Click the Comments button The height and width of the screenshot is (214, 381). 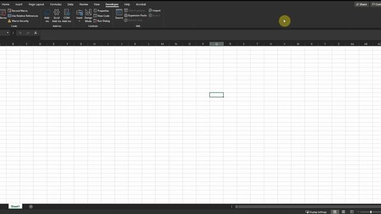[376, 4]
